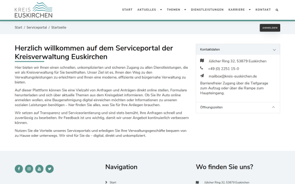Click the Kontaktdaten panel header title

click(210, 50)
